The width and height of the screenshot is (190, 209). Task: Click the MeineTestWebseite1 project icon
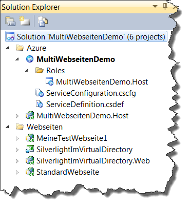[30, 138]
